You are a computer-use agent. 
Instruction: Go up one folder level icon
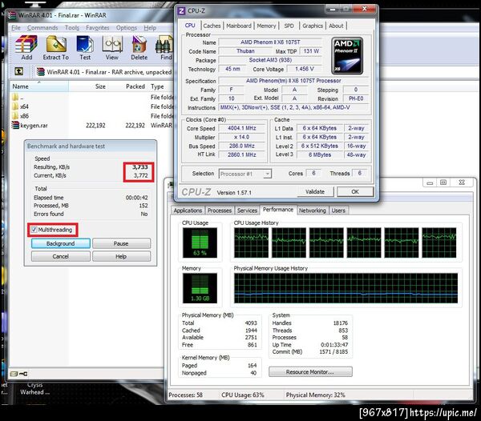[19, 71]
